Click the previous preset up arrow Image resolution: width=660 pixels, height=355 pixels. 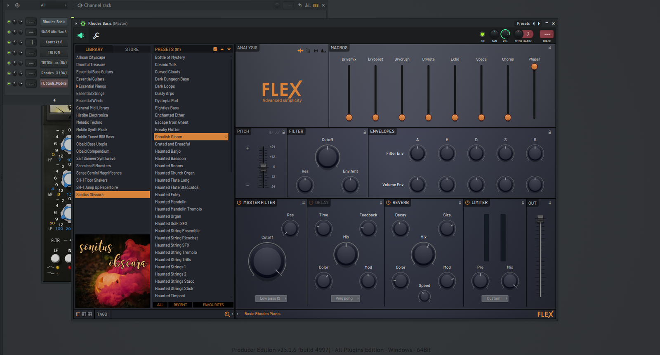click(222, 49)
